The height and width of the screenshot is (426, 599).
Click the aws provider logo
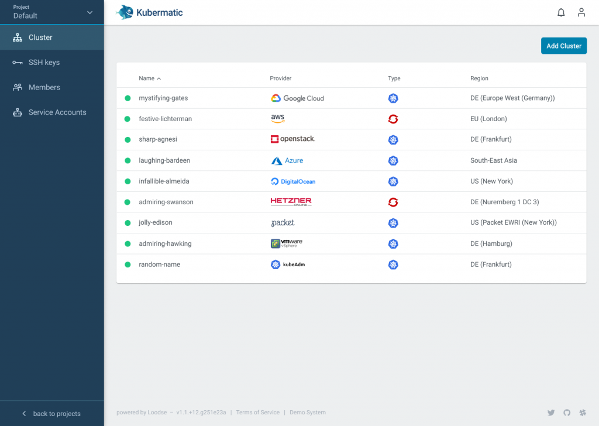(278, 118)
